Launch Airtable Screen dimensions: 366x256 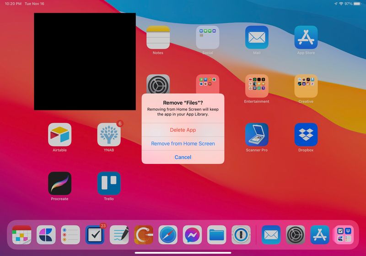point(60,135)
